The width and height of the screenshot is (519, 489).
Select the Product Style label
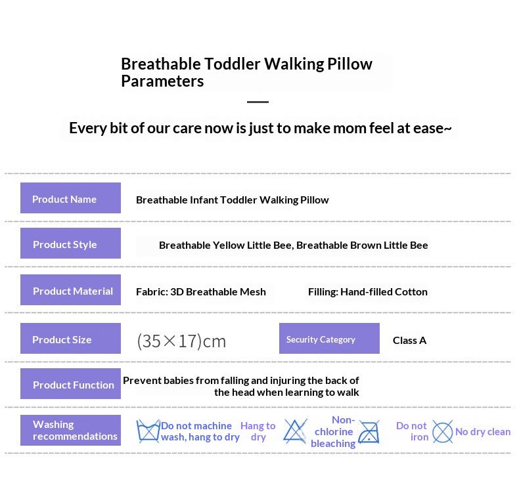[70, 244]
